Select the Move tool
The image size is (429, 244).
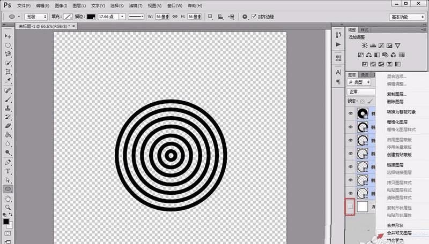pyautogui.click(x=8, y=36)
